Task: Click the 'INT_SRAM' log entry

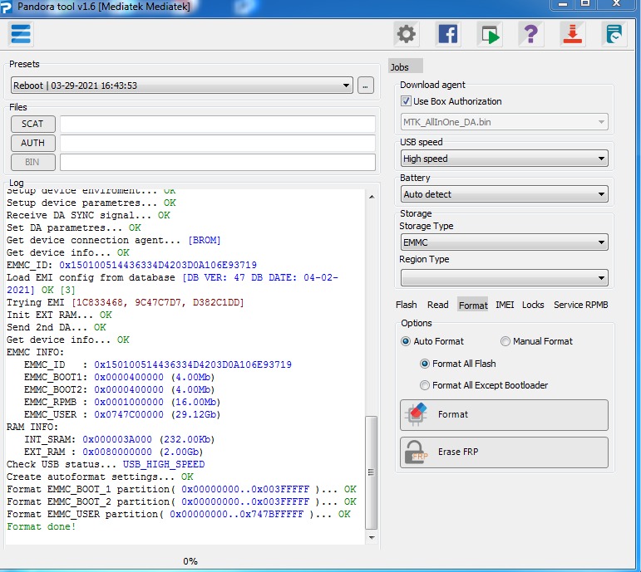Action: coord(119,439)
